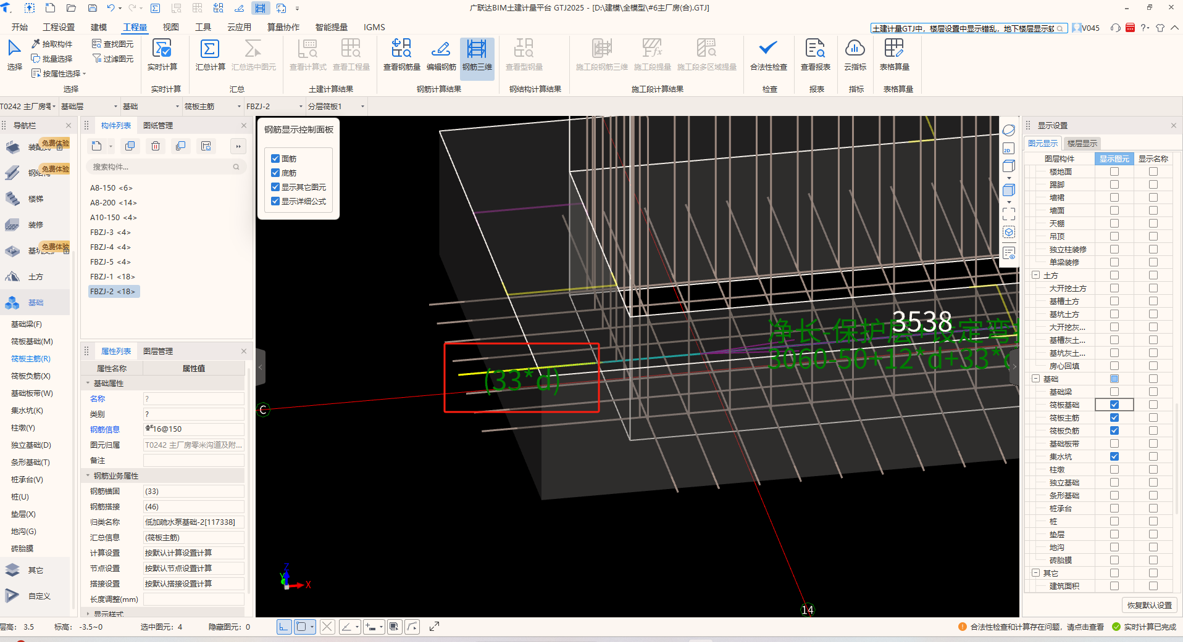The height and width of the screenshot is (642, 1183).
Task: Click the 汇总计算 sigma icon
Action: [210, 49]
